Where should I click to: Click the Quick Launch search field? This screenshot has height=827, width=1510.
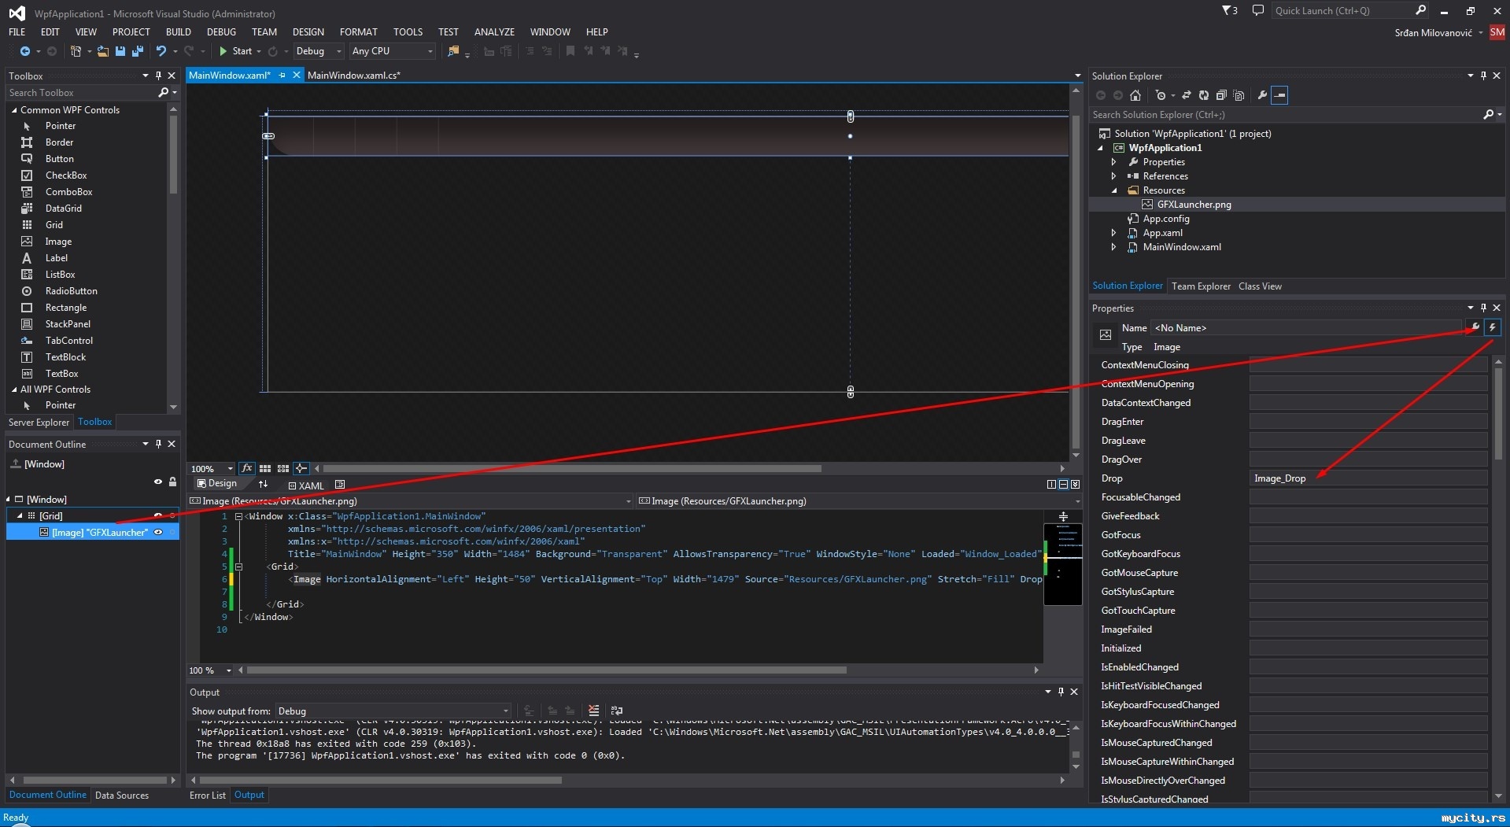click(x=1338, y=11)
